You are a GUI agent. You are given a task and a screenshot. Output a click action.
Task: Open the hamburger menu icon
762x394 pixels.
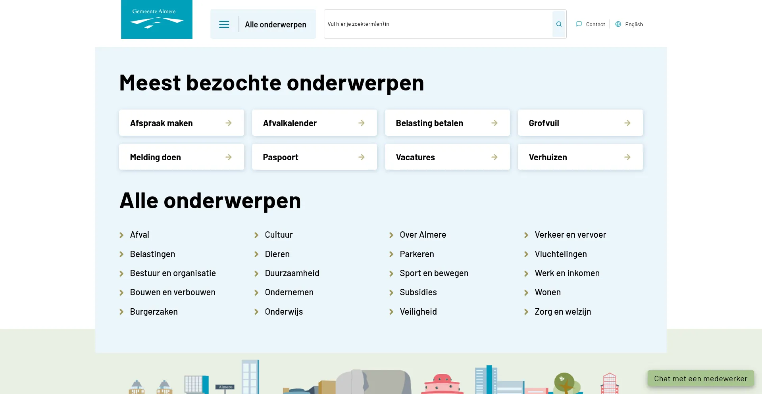tap(224, 24)
